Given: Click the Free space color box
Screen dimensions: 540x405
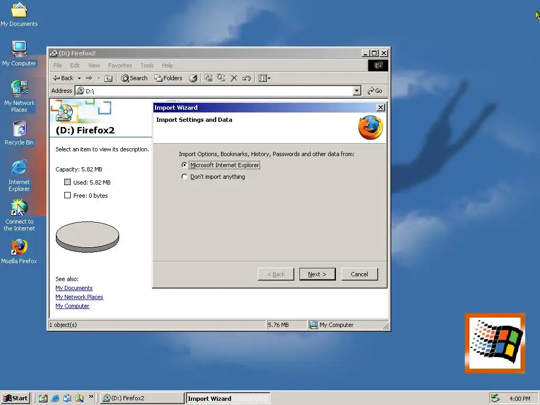Looking at the screenshot, I should click(67, 195).
